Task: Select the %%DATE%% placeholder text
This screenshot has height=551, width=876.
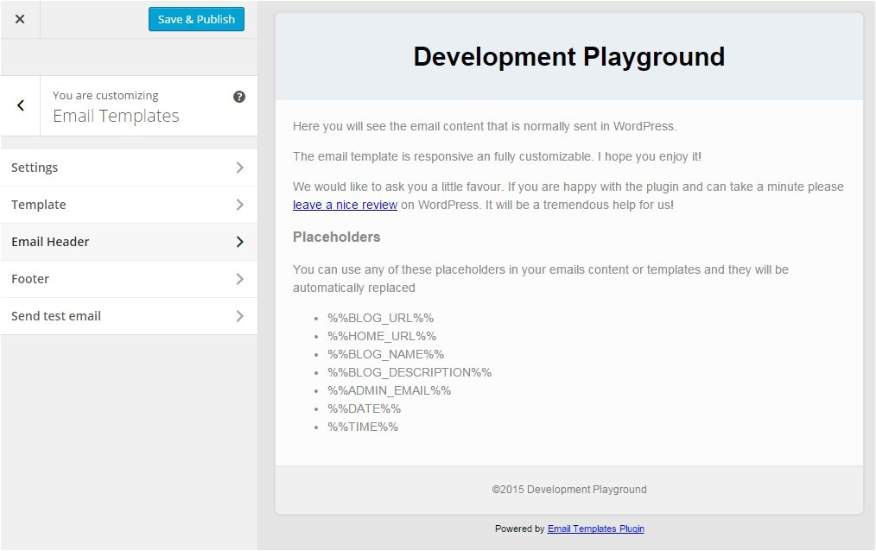Action: click(365, 408)
